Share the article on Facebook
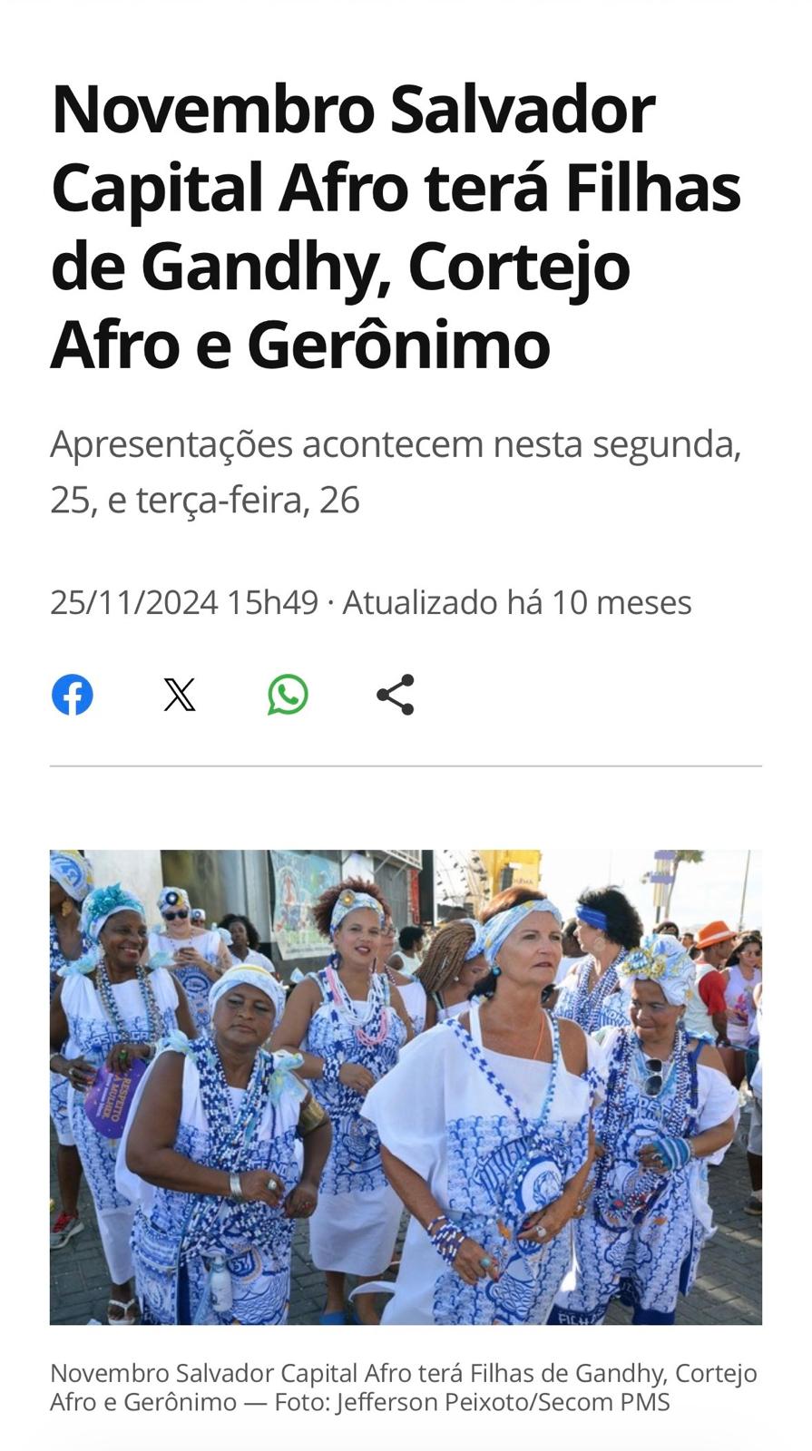Screen dimensions: 812x1451 point(73,695)
